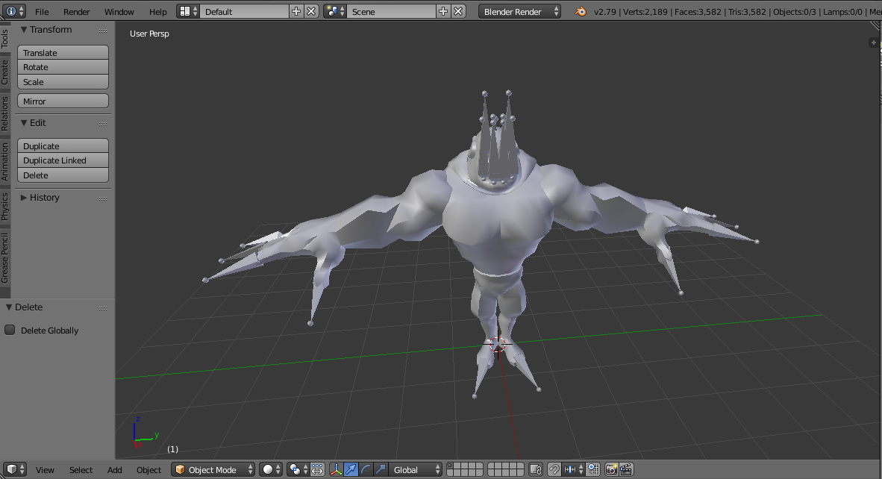Viewport: 882px width, 479px height.
Task: Click the Scene name field
Action: [x=392, y=11]
